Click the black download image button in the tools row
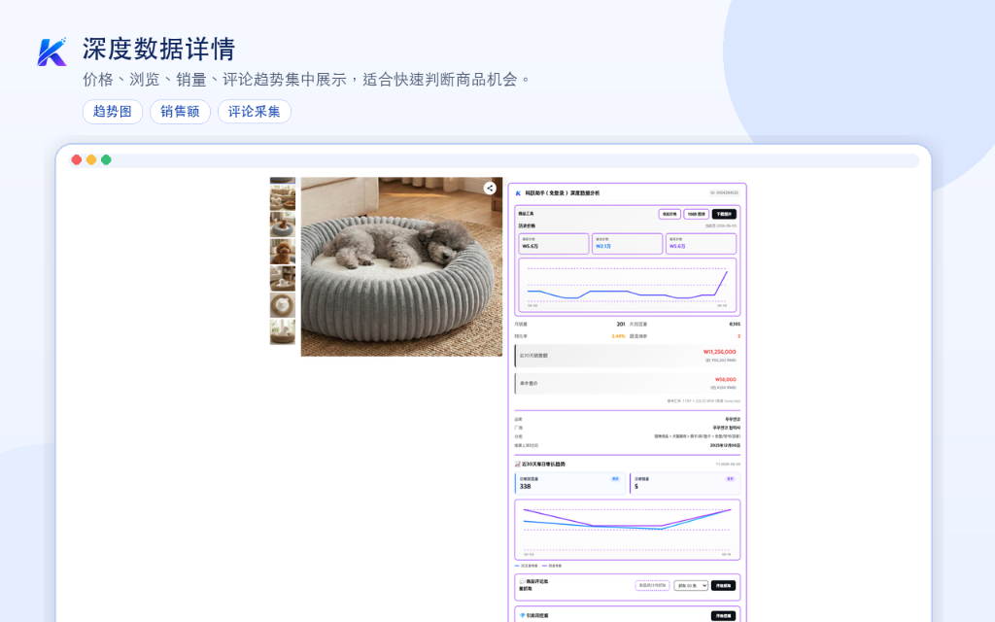995x622 pixels. [724, 214]
